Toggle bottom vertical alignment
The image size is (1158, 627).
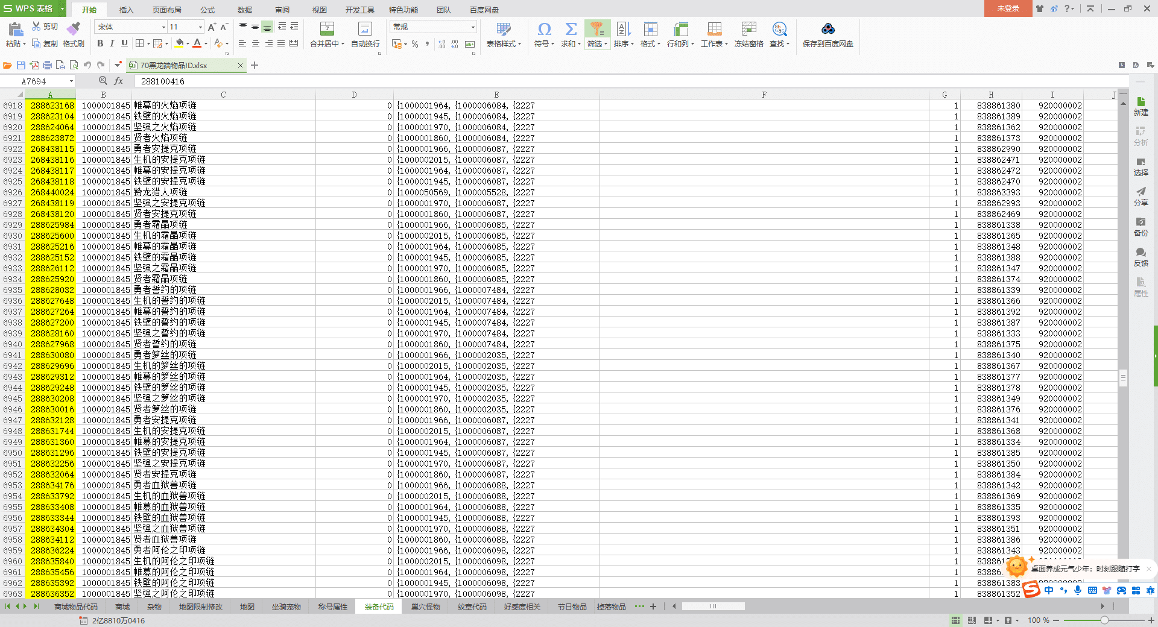(x=267, y=27)
